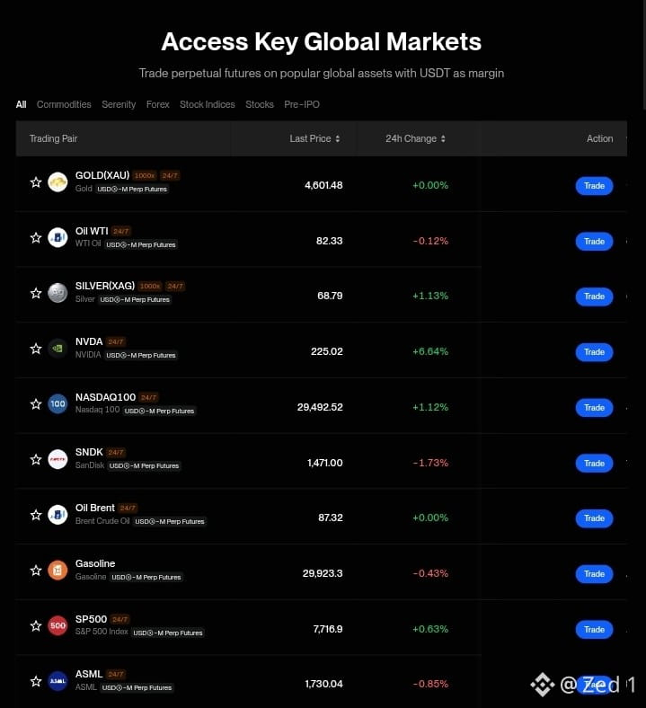Click Trade button for SILVER(XAG)
This screenshot has height=708, width=646.
pos(594,296)
